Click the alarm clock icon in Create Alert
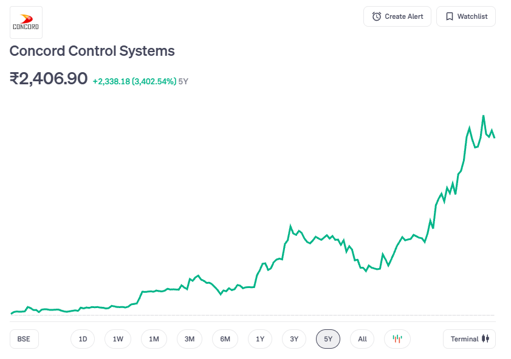Screen dimensions: 511x359 [x=377, y=16]
